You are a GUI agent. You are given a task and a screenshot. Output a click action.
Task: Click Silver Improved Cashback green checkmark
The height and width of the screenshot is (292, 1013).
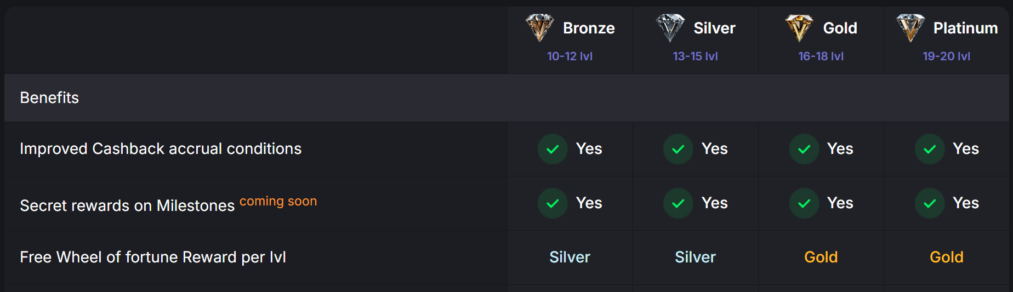tap(678, 149)
